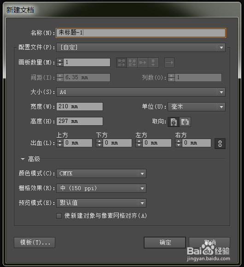Click the 名称 name field with 未标题-1
This screenshot has height=267, width=244.
[141, 33]
